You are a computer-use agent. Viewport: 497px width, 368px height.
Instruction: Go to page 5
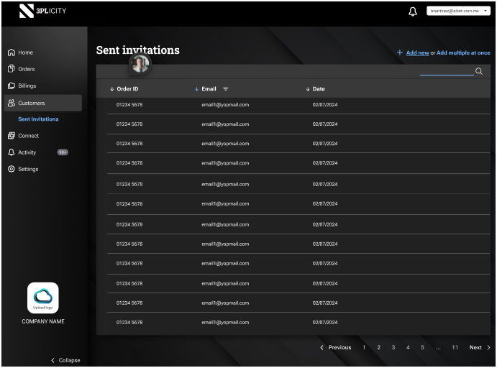422,347
